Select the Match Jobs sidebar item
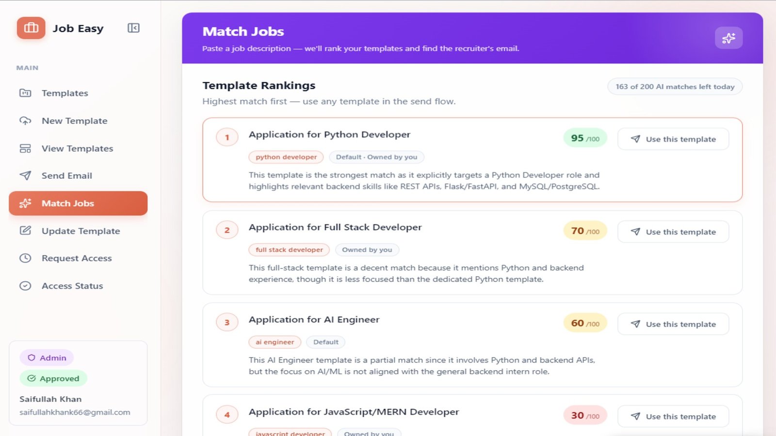776x436 pixels. pos(78,203)
